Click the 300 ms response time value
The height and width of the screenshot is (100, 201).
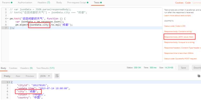coord(153,68)
